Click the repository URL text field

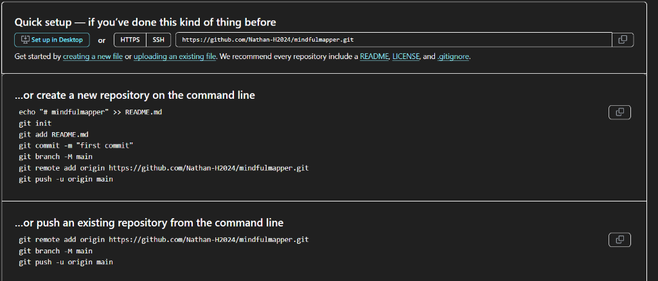[x=392, y=40]
